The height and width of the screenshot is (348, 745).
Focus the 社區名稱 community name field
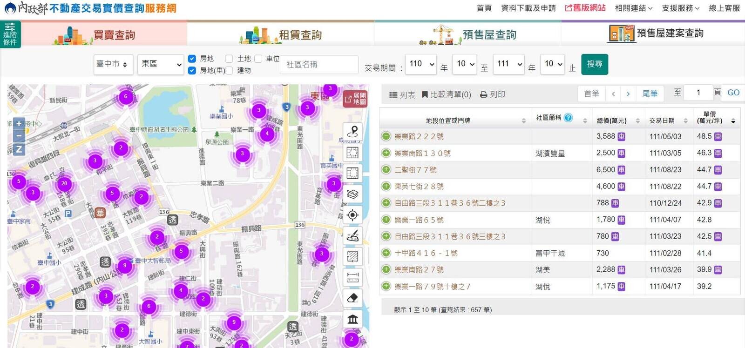coord(319,64)
